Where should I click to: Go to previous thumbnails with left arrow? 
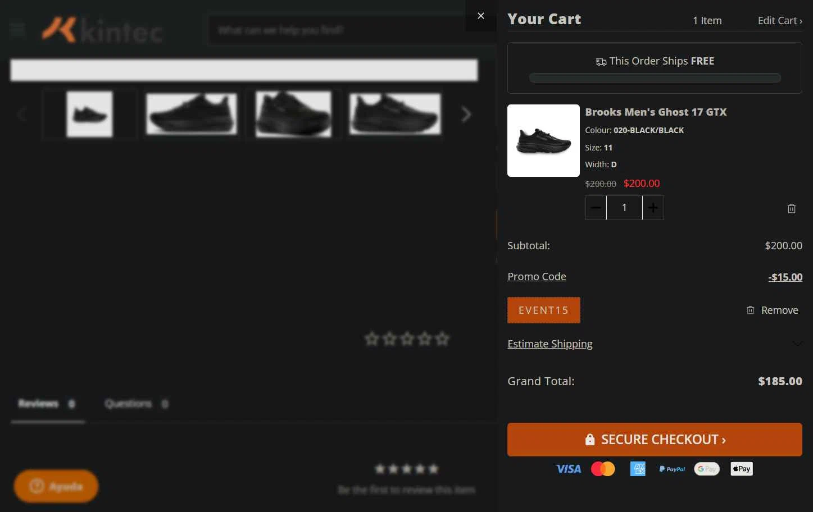21,115
